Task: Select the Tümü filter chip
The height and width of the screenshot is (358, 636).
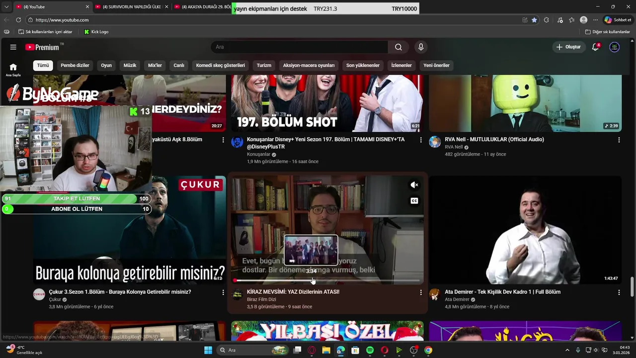Action: click(43, 65)
